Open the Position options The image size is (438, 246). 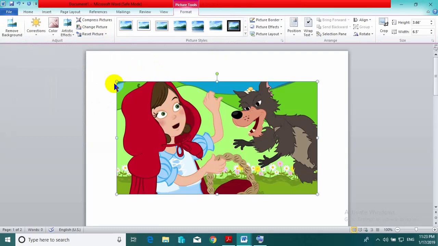[x=294, y=27]
